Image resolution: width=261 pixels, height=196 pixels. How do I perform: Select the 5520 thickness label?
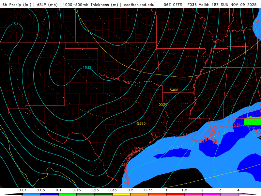coord(163,104)
